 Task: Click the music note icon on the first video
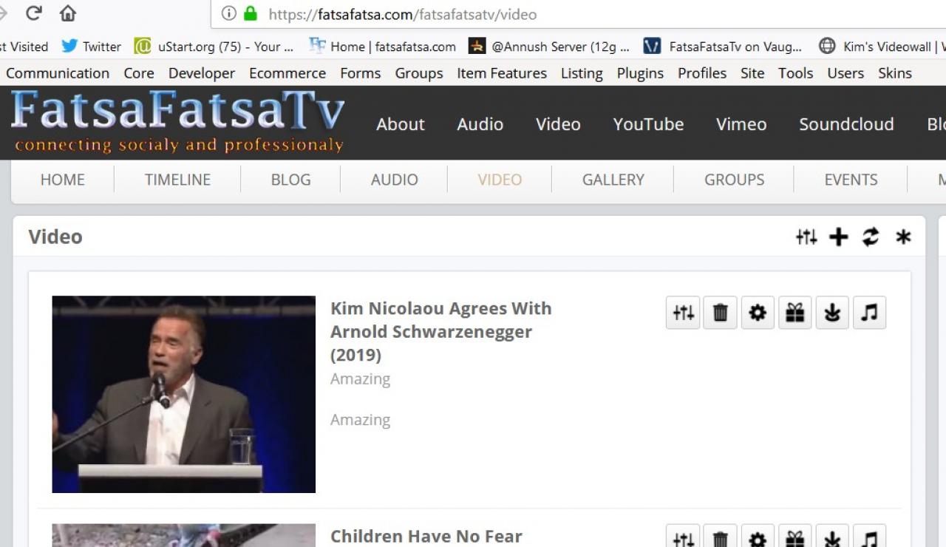point(869,313)
